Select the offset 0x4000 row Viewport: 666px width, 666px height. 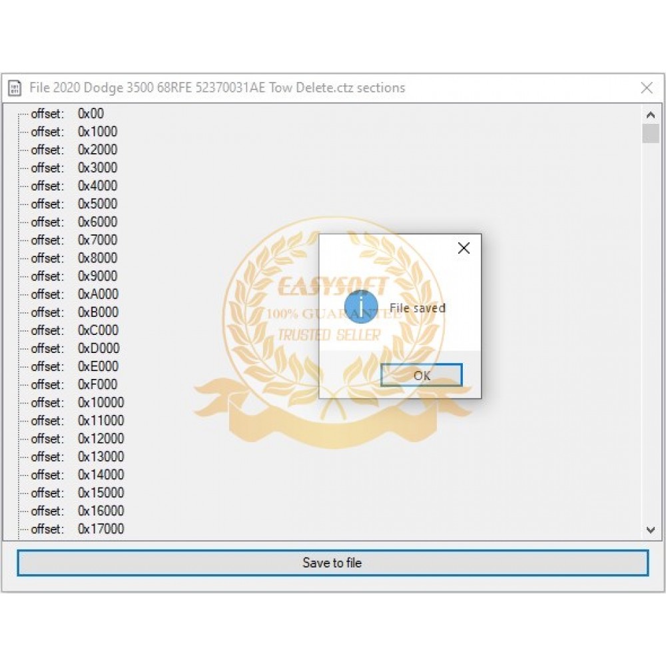click(75, 186)
